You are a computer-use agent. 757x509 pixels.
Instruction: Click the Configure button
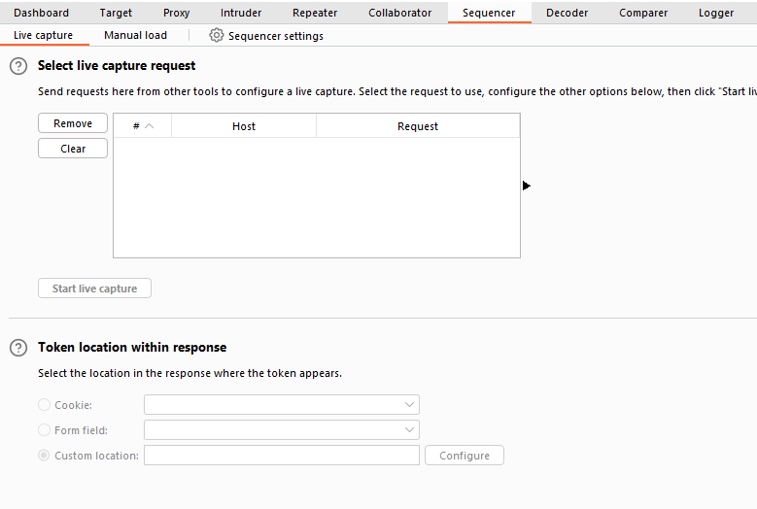click(x=465, y=456)
